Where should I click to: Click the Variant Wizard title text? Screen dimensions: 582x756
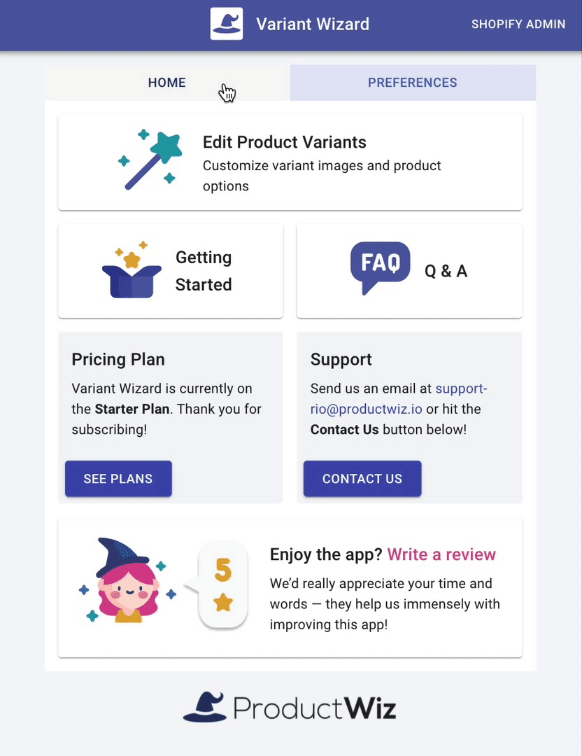pos(313,24)
